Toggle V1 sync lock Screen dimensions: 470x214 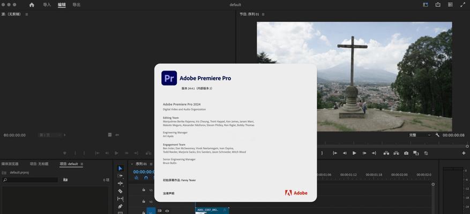coord(160,211)
